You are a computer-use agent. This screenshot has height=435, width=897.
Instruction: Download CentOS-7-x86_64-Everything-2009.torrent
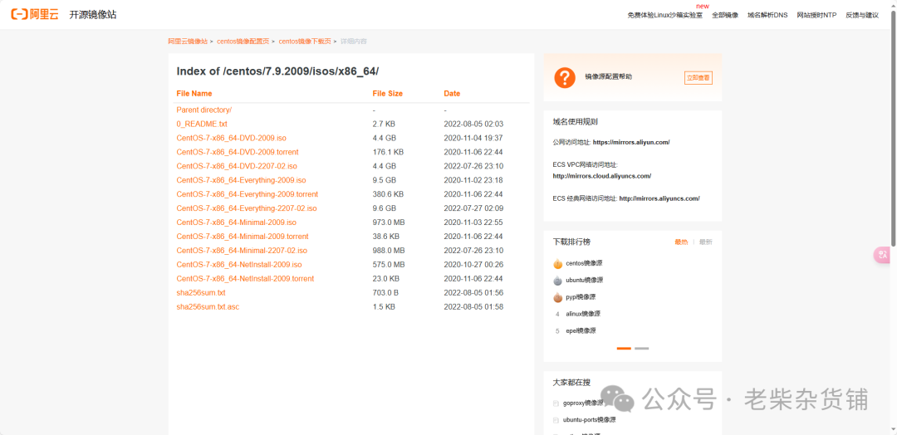pos(248,194)
